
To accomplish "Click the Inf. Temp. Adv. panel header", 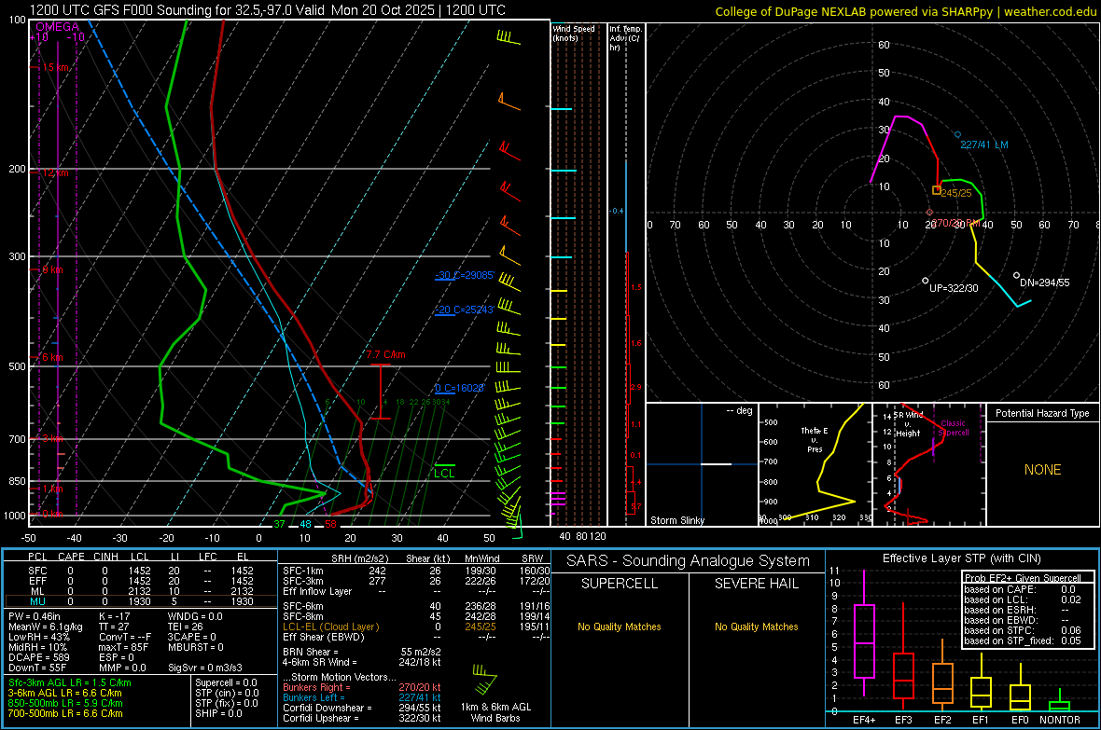I will point(625,38).
